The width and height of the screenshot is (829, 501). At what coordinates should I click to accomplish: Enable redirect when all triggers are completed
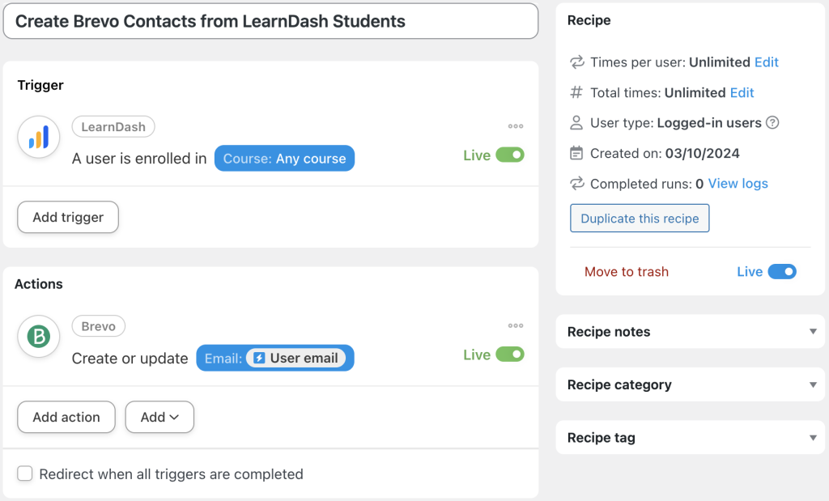(x=24, y=473)
